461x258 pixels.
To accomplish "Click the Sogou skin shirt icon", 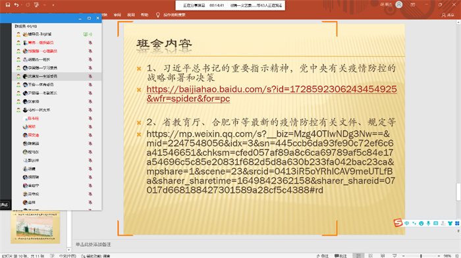I will [x=450, y=223].
